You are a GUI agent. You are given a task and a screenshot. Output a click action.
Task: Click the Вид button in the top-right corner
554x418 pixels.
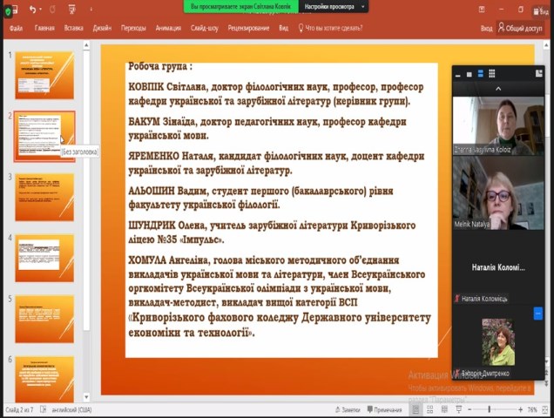(541, 11)
